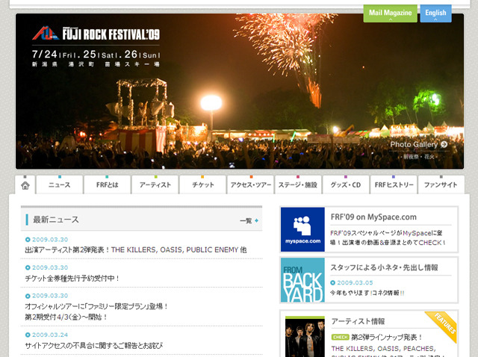Open 第2弾ラインナップ発表 link
This screenshot has width=478, height=357.
coord(387,337)
